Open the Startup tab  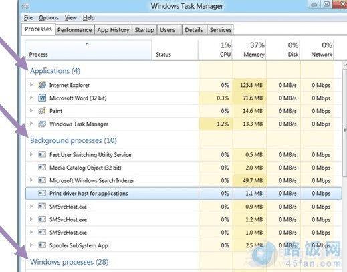click(x=144, y=30)
